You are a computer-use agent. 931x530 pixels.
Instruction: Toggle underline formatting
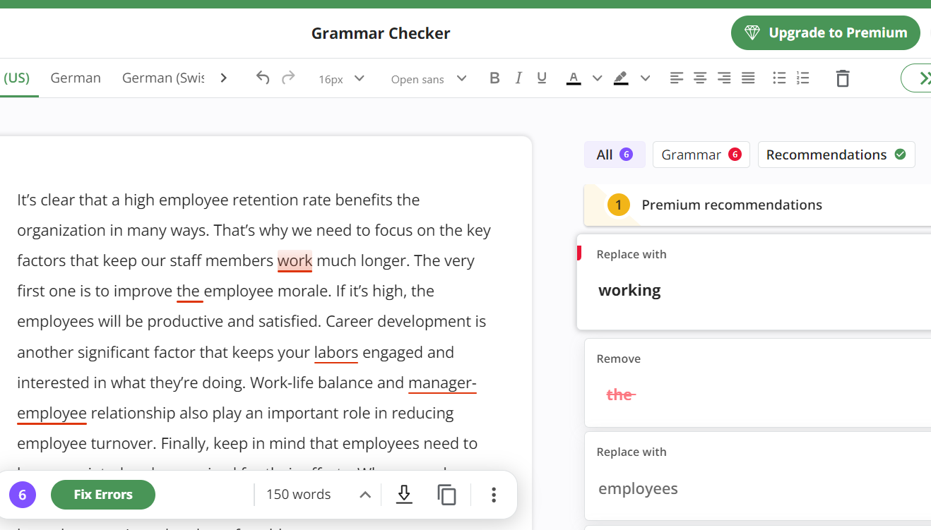click(x=542, y=78)
